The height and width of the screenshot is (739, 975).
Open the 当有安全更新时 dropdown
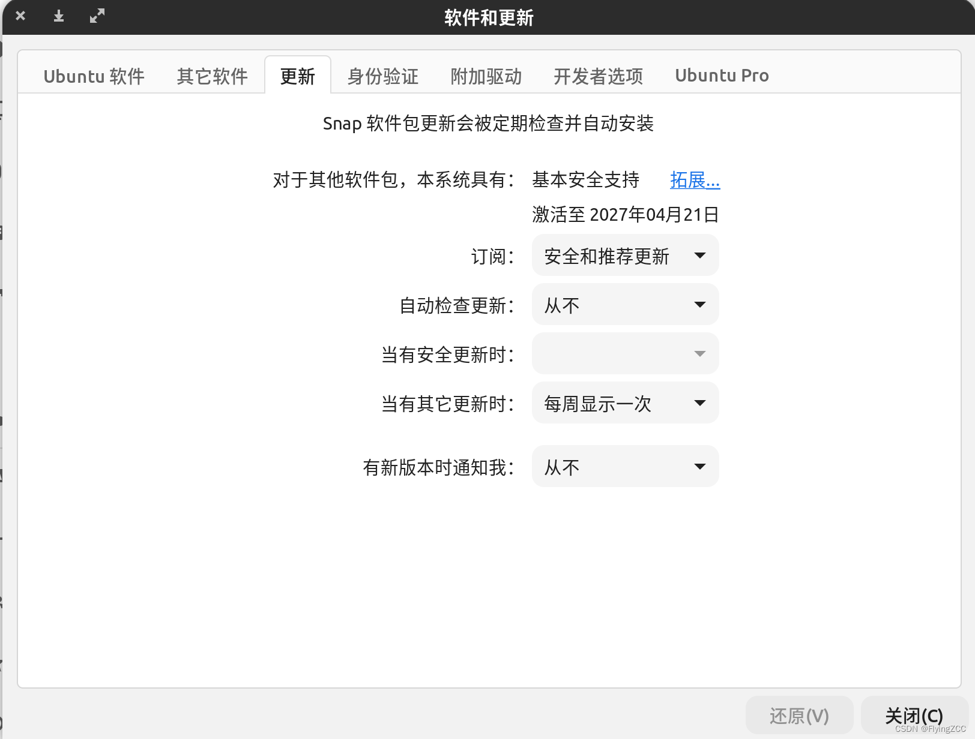click(x=625, y=354)
